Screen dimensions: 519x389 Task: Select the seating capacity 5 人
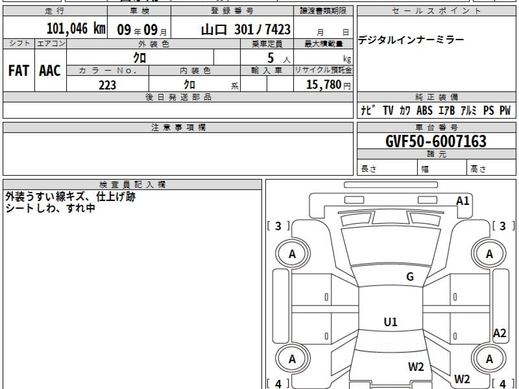279,58
